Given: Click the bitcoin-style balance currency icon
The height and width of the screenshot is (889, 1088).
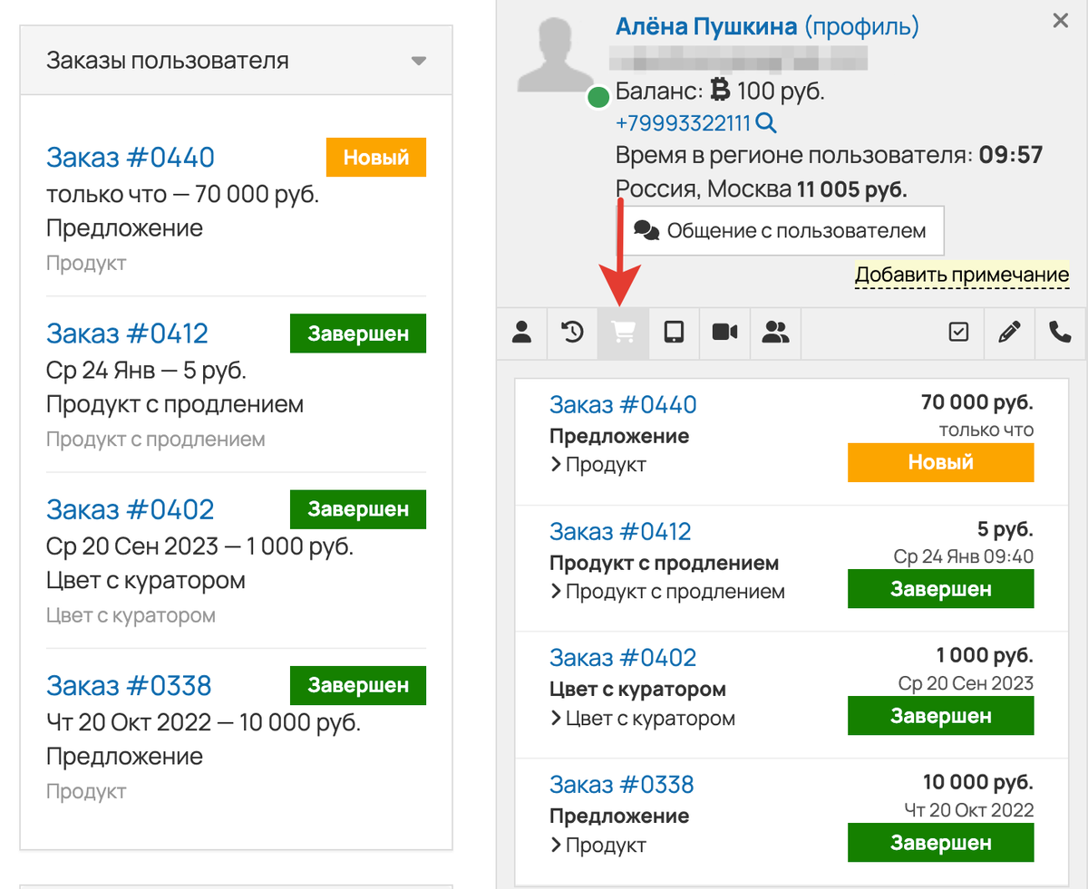Looking at the screenshot, I should (721, 90).
